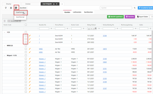Edit the Sena KASIM row dated 28.01.2022
This screenshot has height=94, width=153.
point(30,42)
